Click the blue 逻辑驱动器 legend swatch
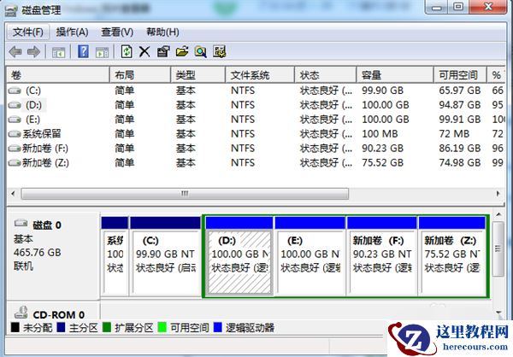 217,327
